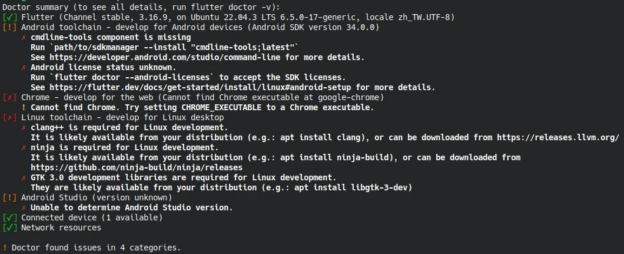
Task: Click the exclamation mark beside Cannot find Chrome
Action: (x=24, y=108)
